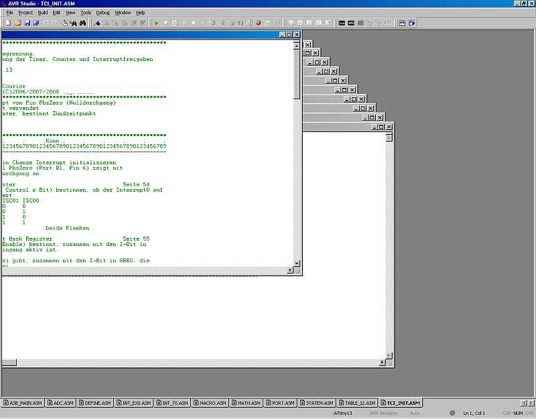
Task: Close the front editor child window
Action: [297, 35]
